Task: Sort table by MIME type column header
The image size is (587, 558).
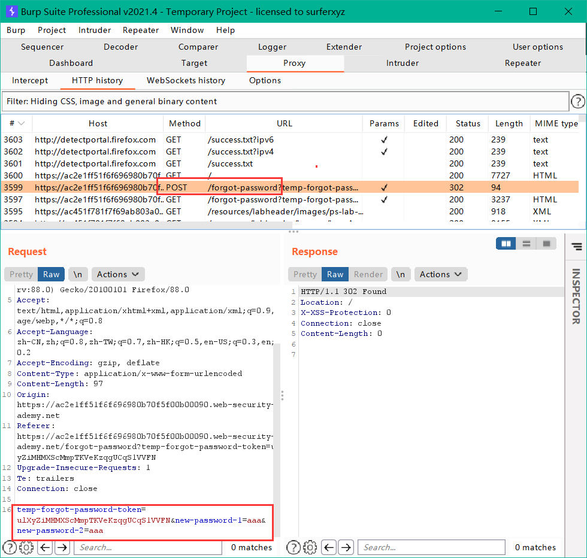Action: (x=556, y=123)
